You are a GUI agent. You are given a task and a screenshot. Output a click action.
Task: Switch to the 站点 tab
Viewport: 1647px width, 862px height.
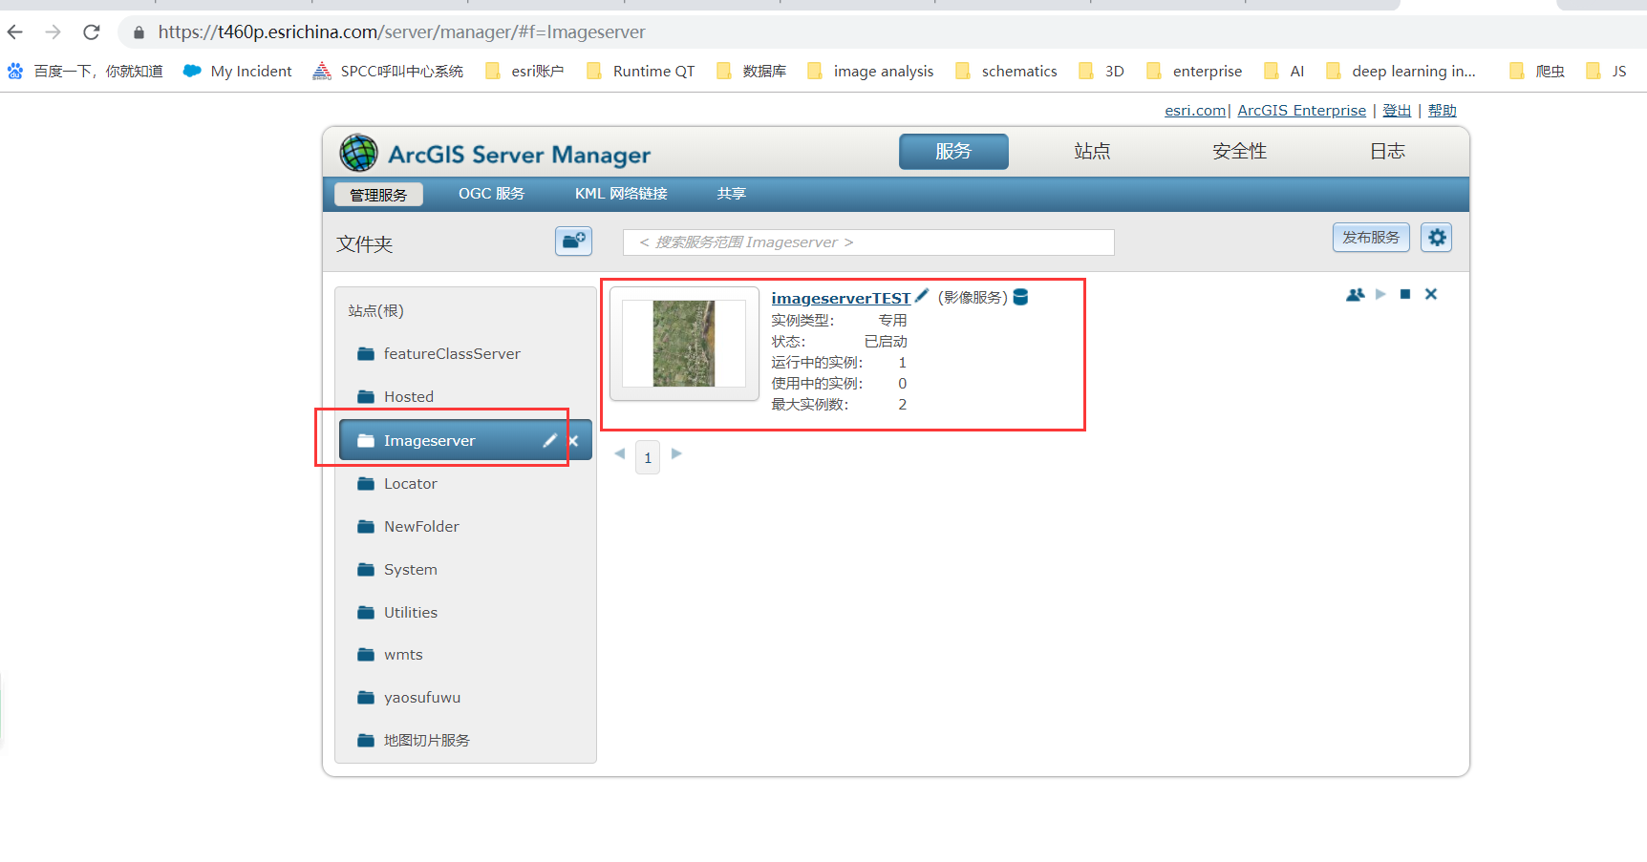click(1092, 151)
